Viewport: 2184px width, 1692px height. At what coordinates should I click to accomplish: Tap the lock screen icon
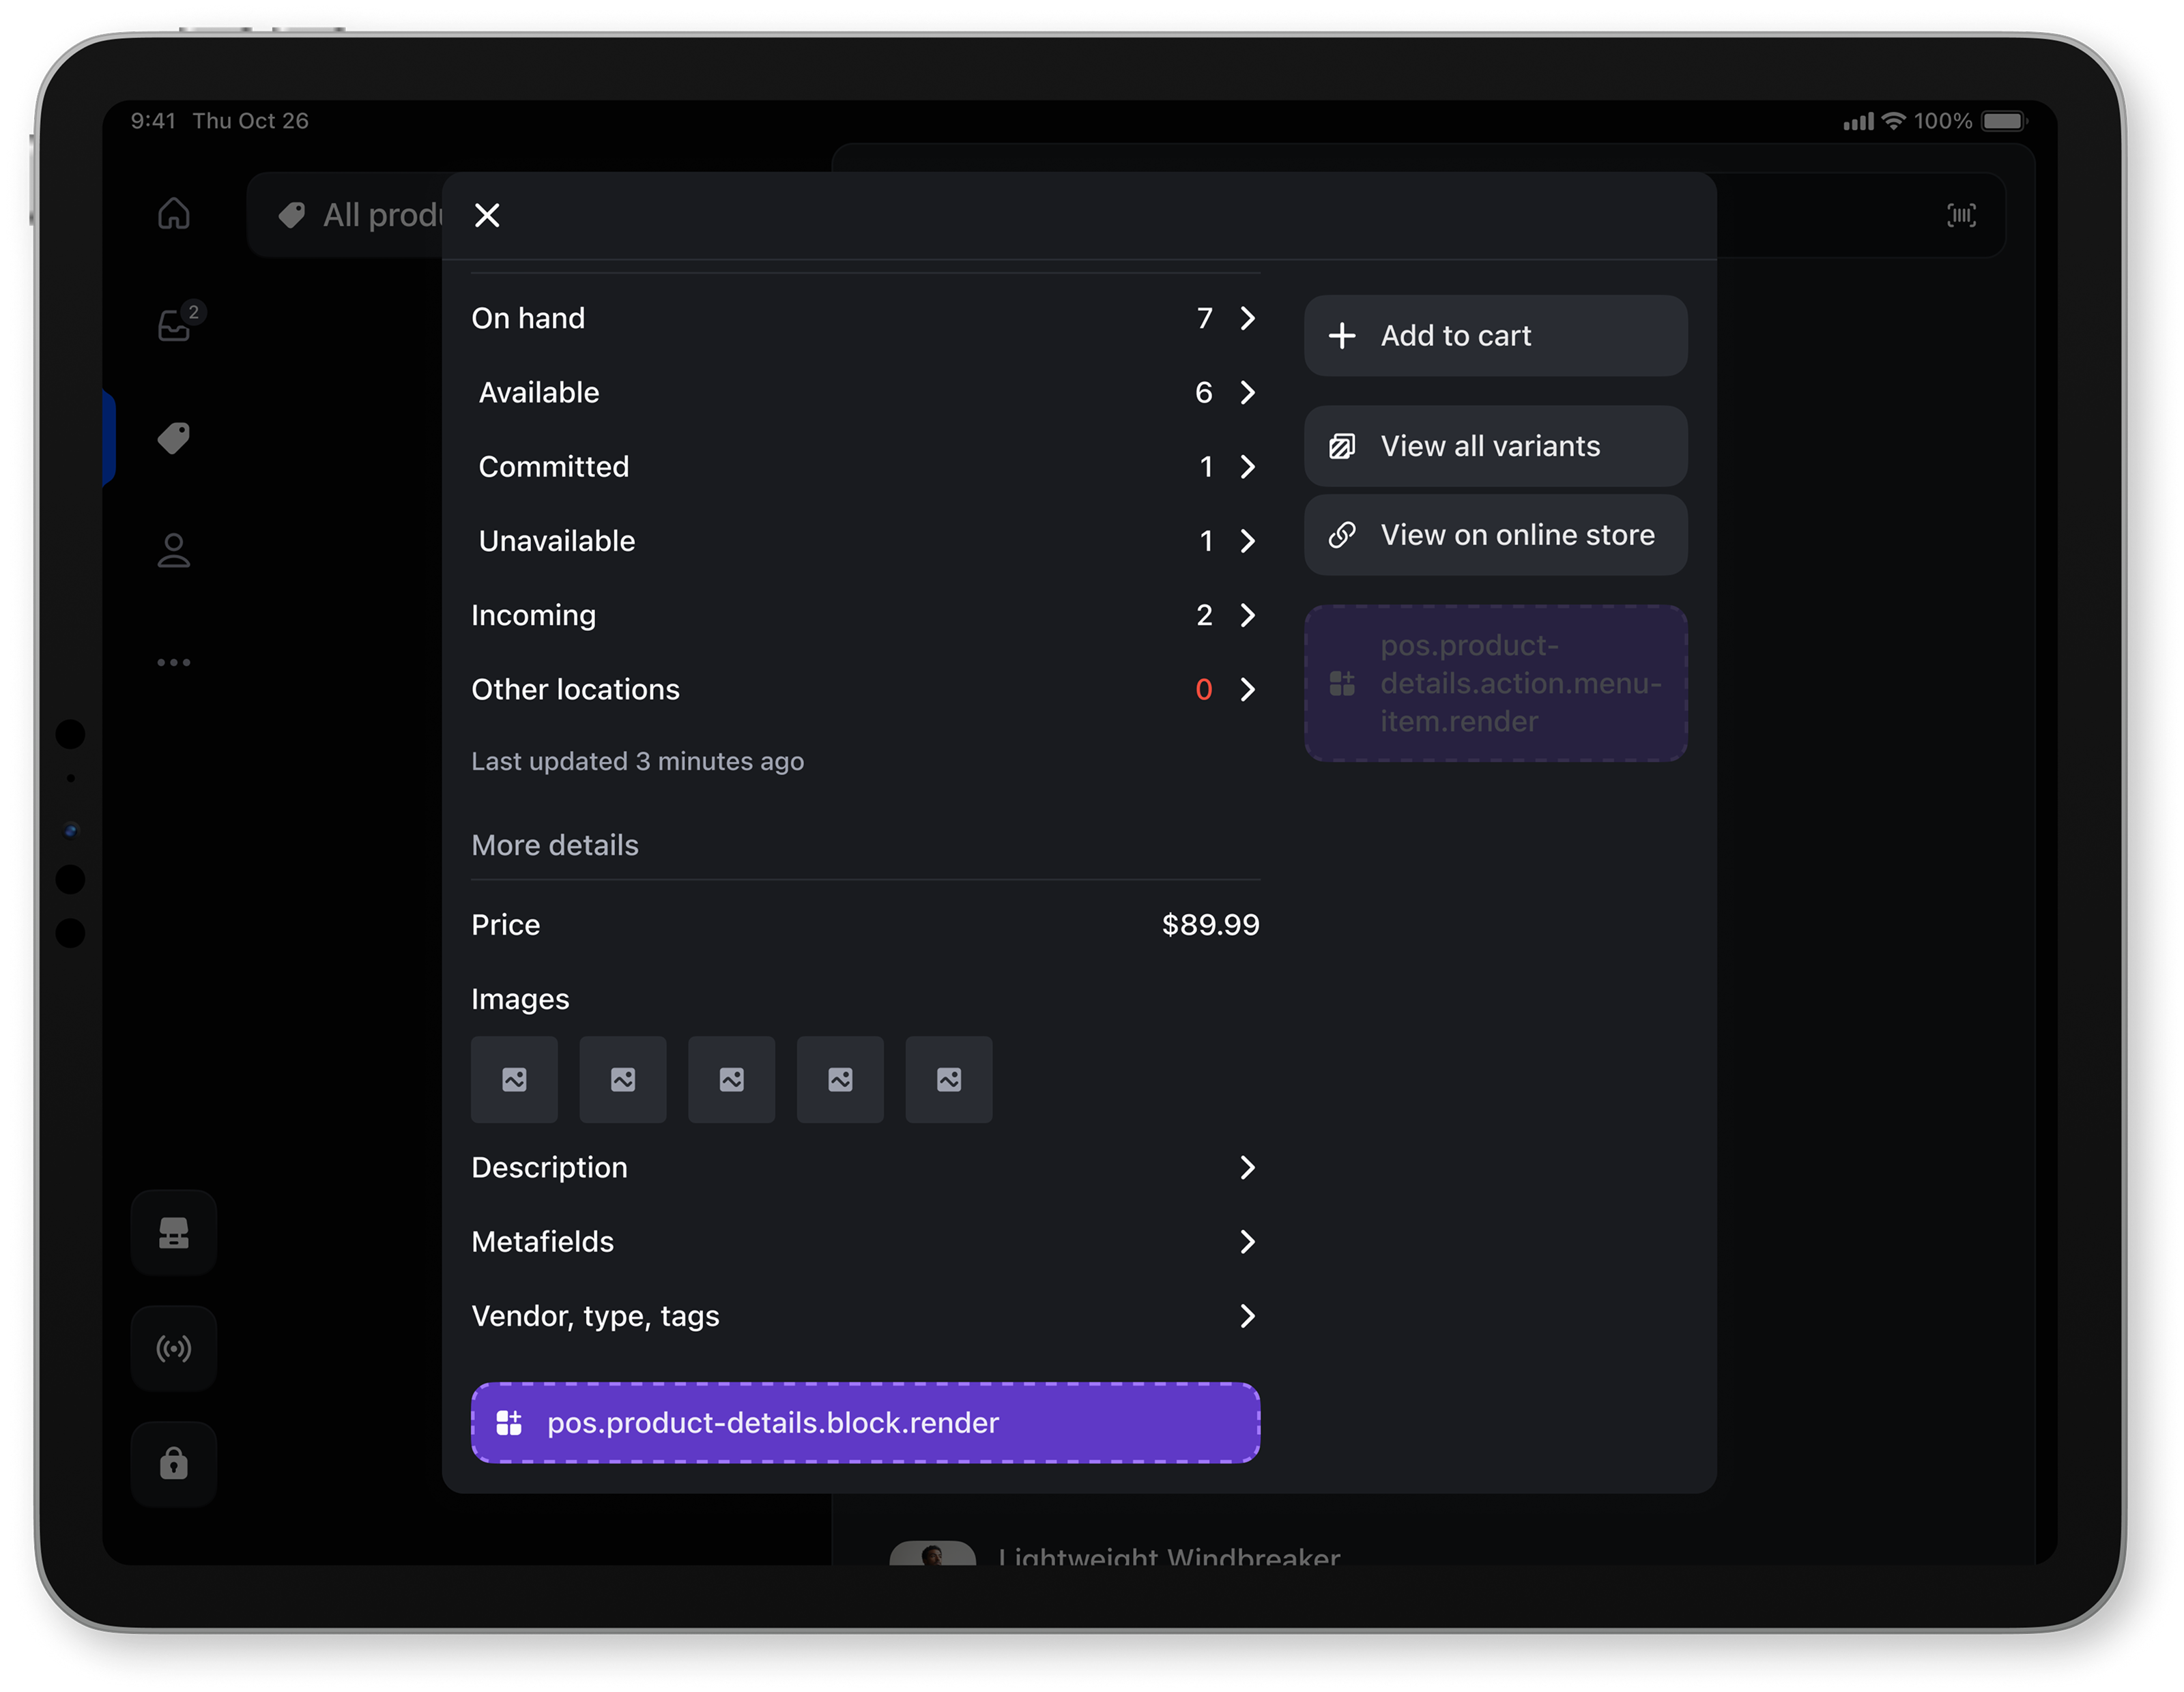click(174, 1463)
